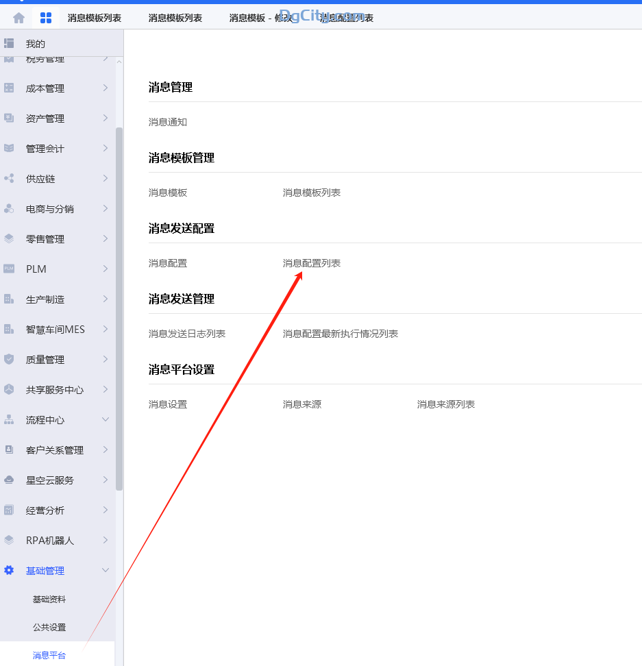Click the 供应链 module icon
The height and width of the screenshot is (666, 642).
[x=9, y=178]
